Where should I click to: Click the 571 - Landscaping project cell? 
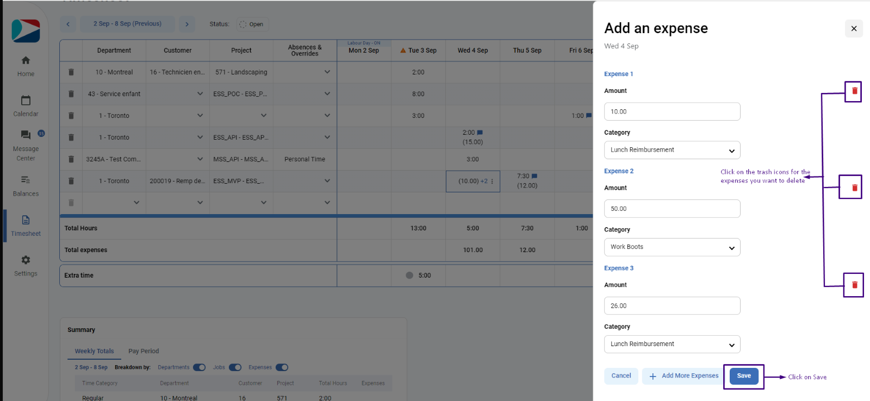[241, 72]
